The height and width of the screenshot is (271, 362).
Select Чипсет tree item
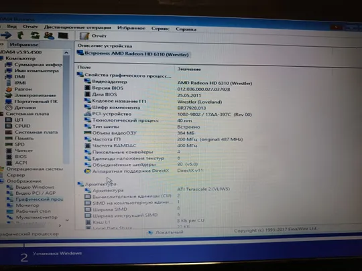(x=19, y=151)
